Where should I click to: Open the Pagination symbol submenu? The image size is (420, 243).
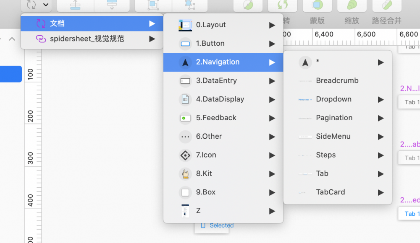pyautogui.click(x=338, y=118)
